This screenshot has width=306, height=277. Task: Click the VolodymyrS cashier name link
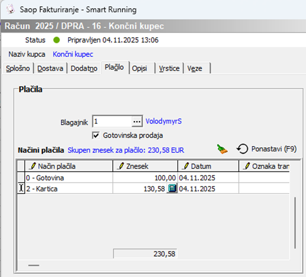tap(164, 121)
